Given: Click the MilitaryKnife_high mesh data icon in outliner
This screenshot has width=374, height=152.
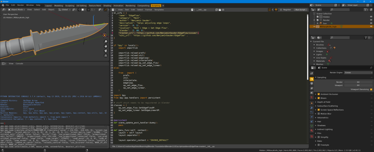Looking at the screenshot, I should pyautogui.click(x=341, y=27).
